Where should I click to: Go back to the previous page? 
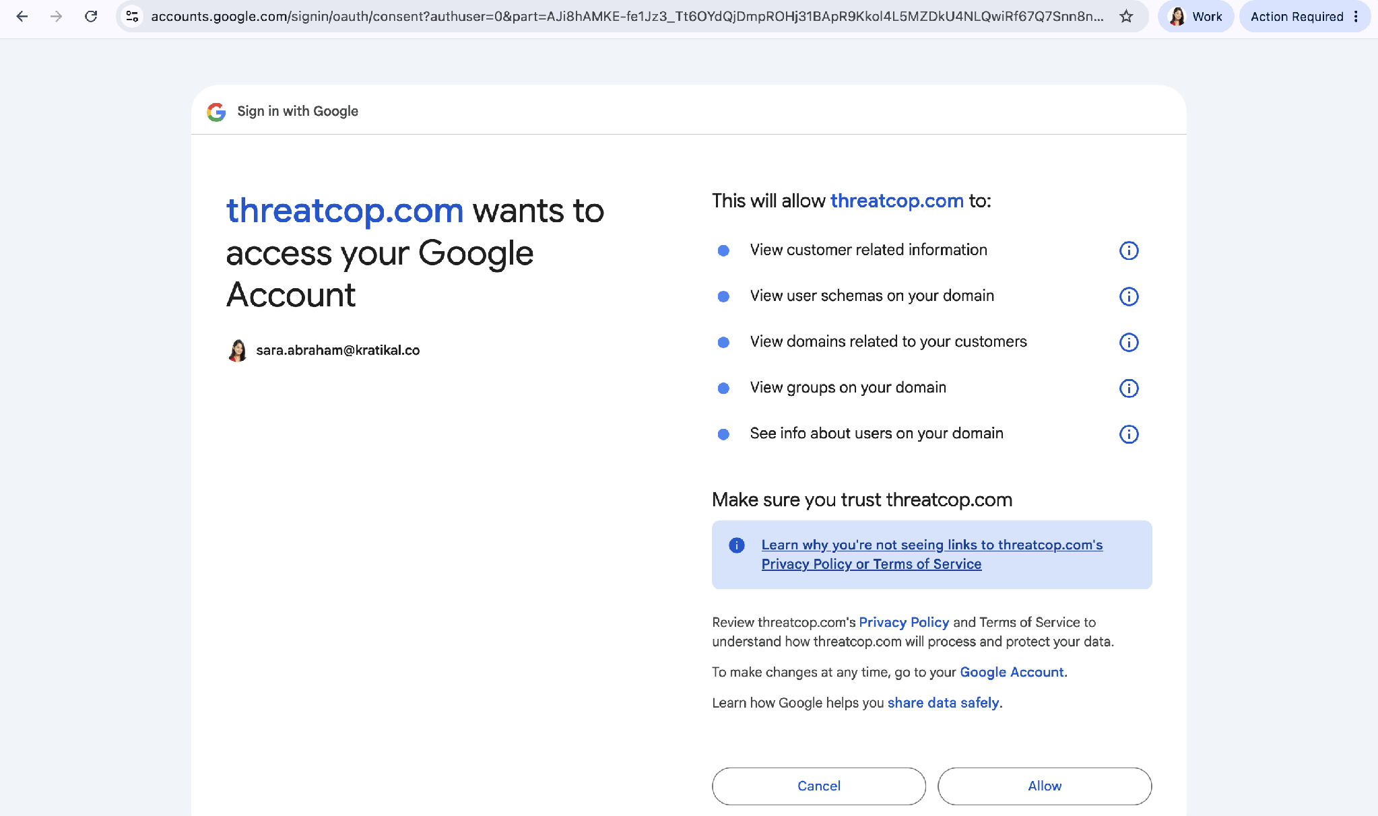pos(22,16)
